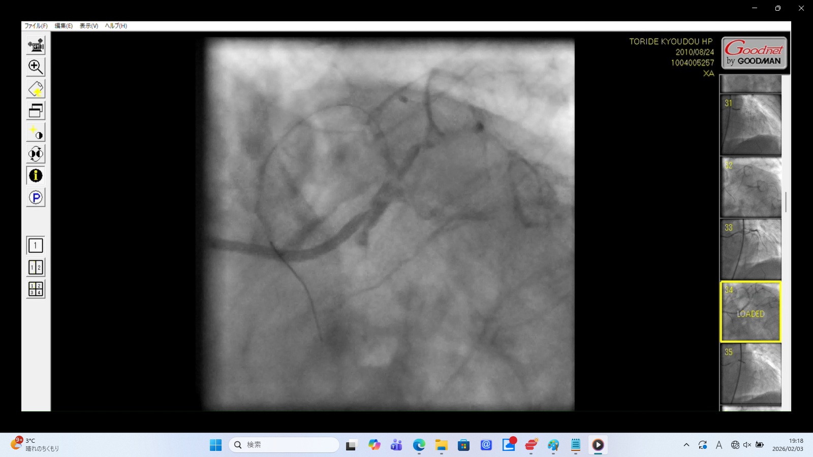This screenshot has height=457, width=813.
Task: Click the overlapping windows cascade icon
Action: [x=36, y=111]
